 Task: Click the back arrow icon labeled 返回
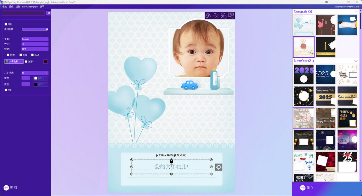tap(7, 188)
